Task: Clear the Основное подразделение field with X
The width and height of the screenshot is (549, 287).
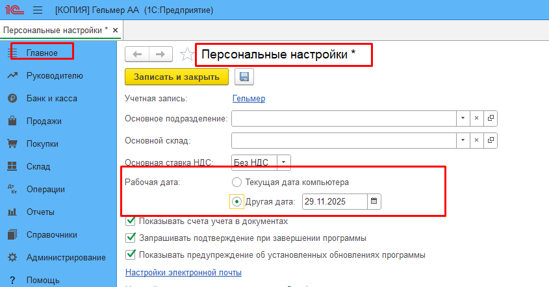Action: point(476,118)
